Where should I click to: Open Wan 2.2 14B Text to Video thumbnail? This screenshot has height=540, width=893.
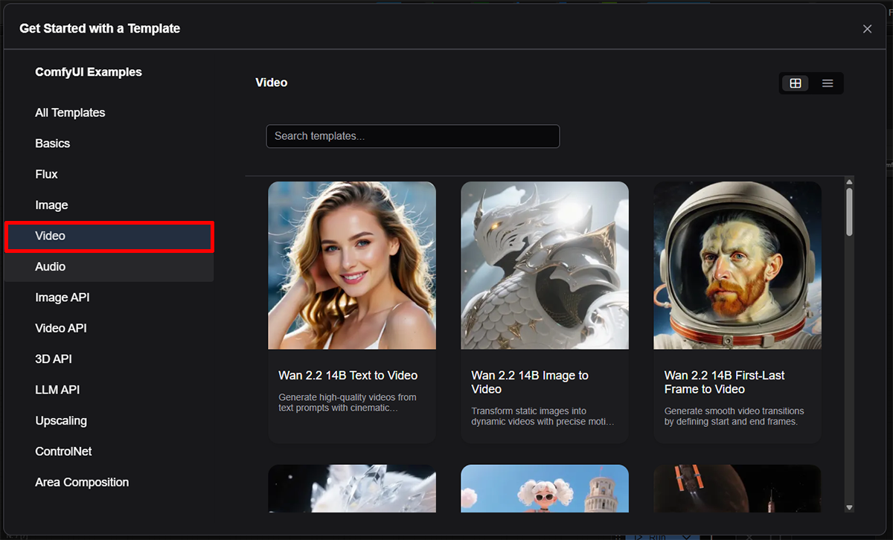pos(352,266)
